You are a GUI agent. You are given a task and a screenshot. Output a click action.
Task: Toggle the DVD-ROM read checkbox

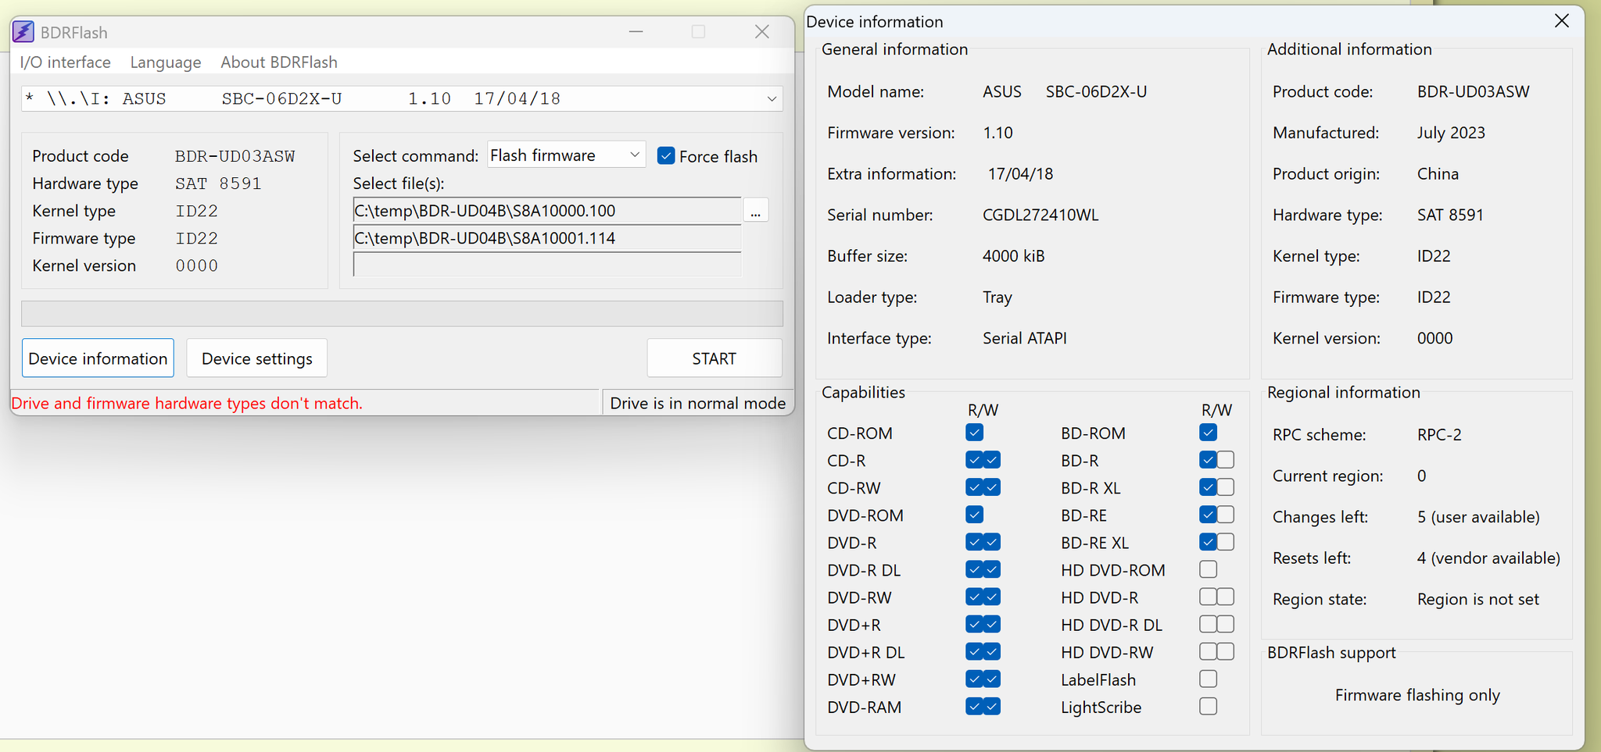(974, 515)
